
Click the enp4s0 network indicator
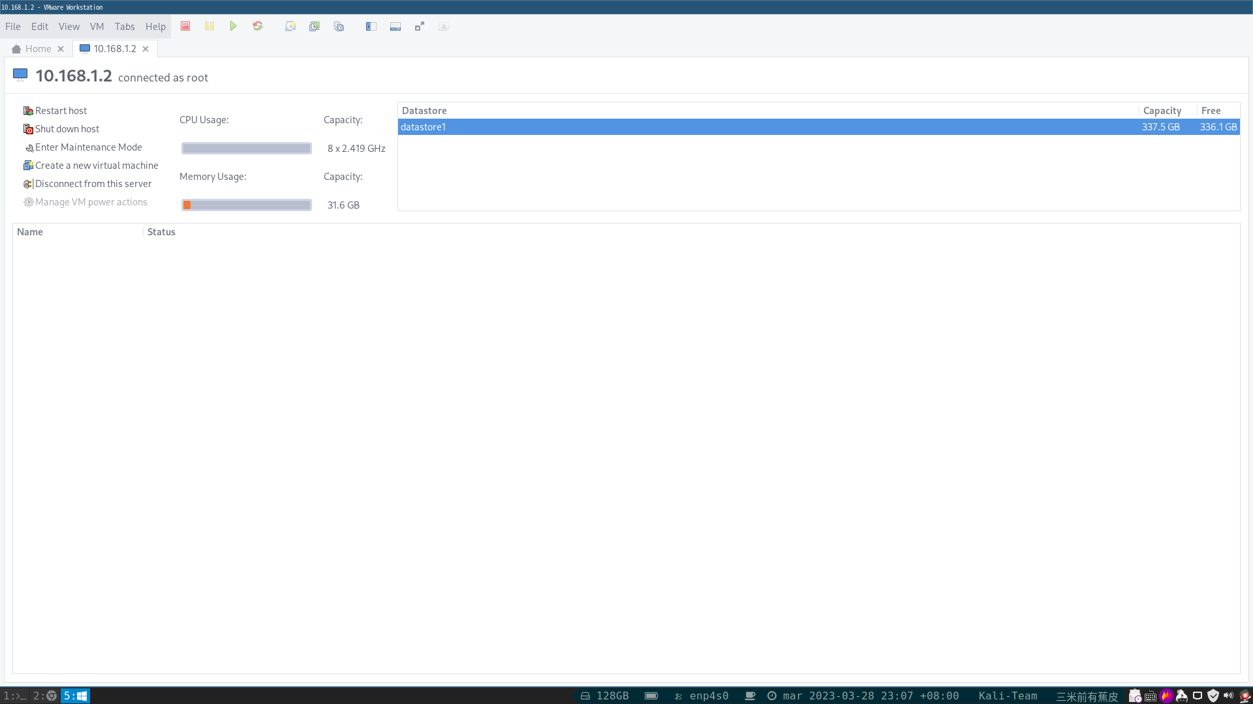pyautogui.click(x=702, y=696)
